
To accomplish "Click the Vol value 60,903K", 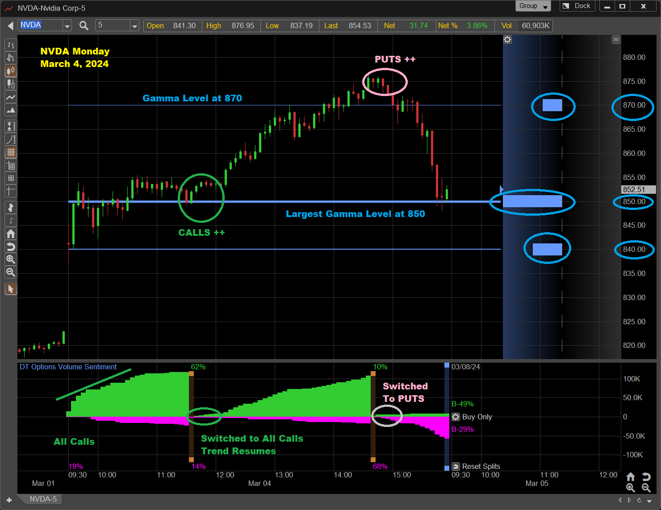I will 535,26.
